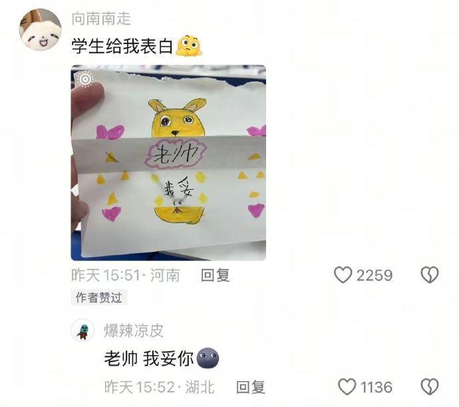Open profile avatar of 向南南走
Screen dimensions: 459x407
coord(40,29)
